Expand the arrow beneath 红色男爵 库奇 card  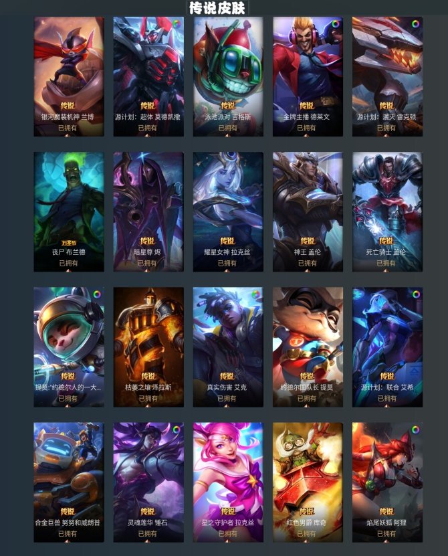coord(307,540)
